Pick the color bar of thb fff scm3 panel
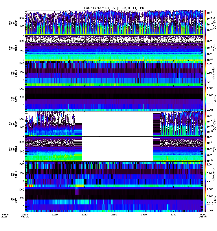Viewport: 217px width, 231px height. [205, 48]
